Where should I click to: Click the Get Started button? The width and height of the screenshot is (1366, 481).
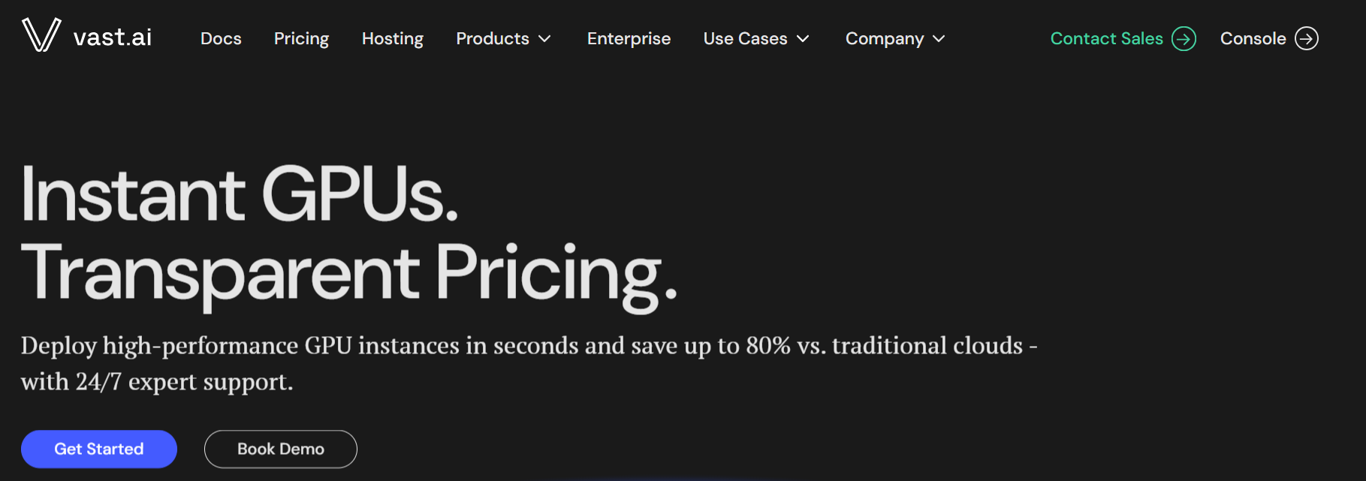(x=98, y=449)
